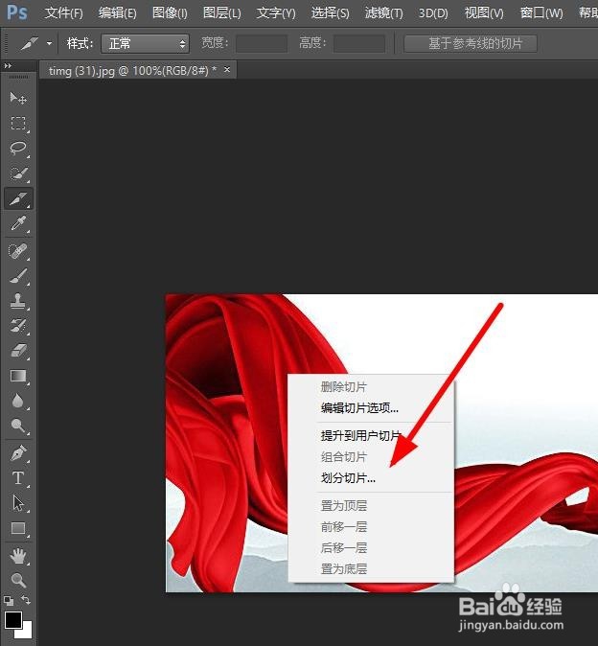
Task: Swap foreground and background colors
Action: tap(26, 600)
